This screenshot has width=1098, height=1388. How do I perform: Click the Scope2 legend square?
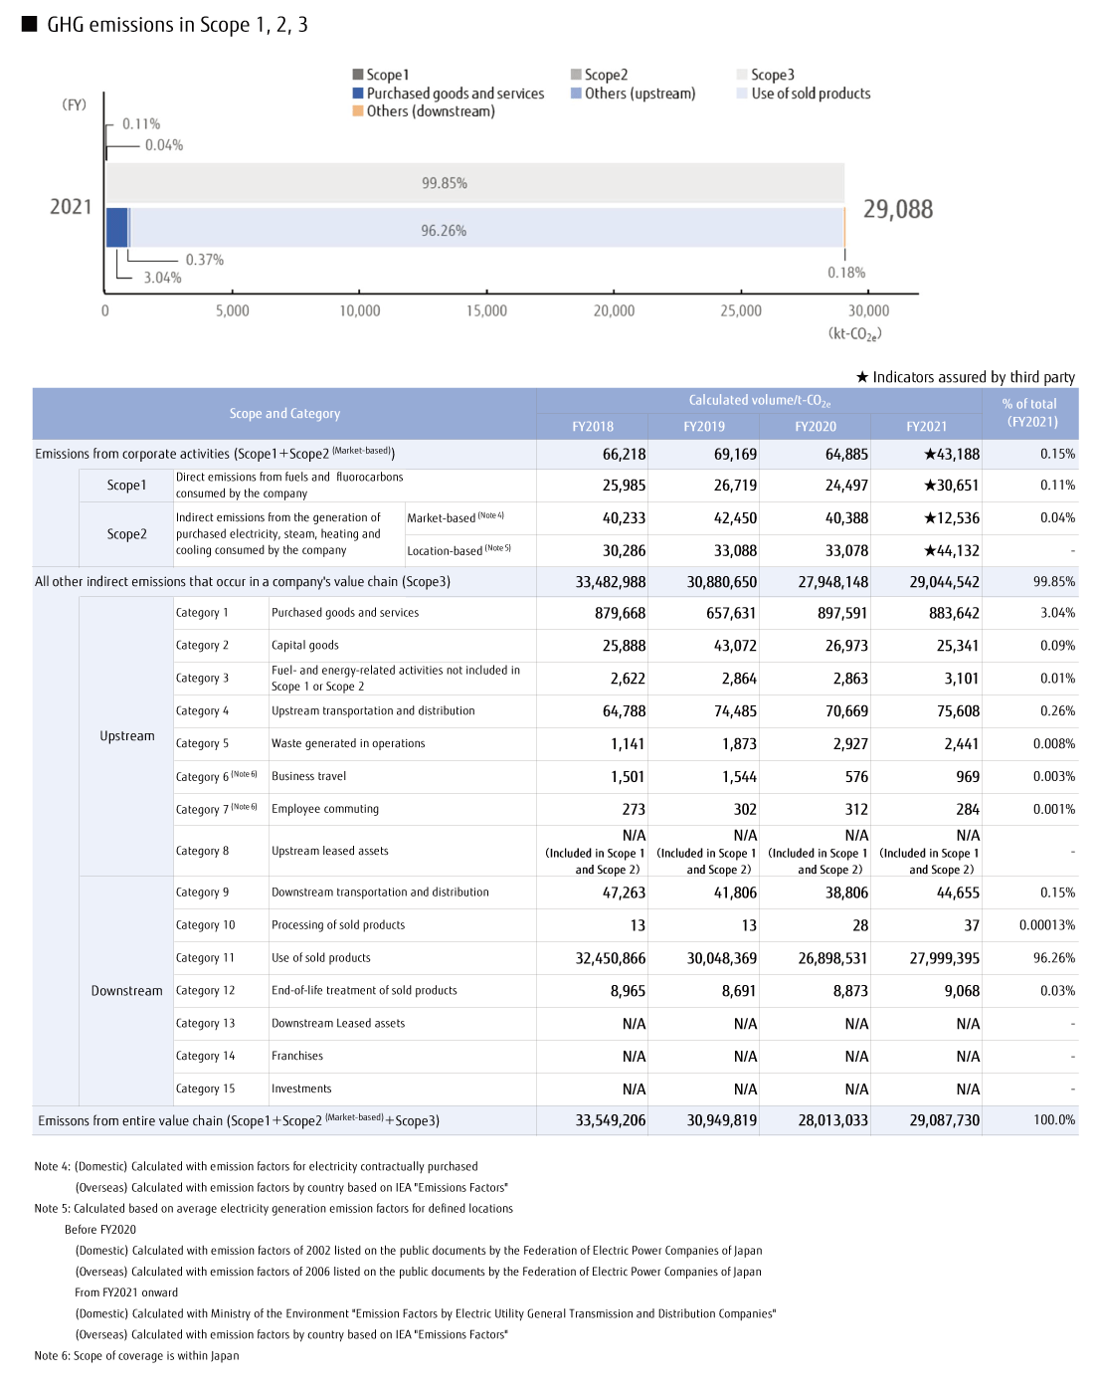point(576,75)
